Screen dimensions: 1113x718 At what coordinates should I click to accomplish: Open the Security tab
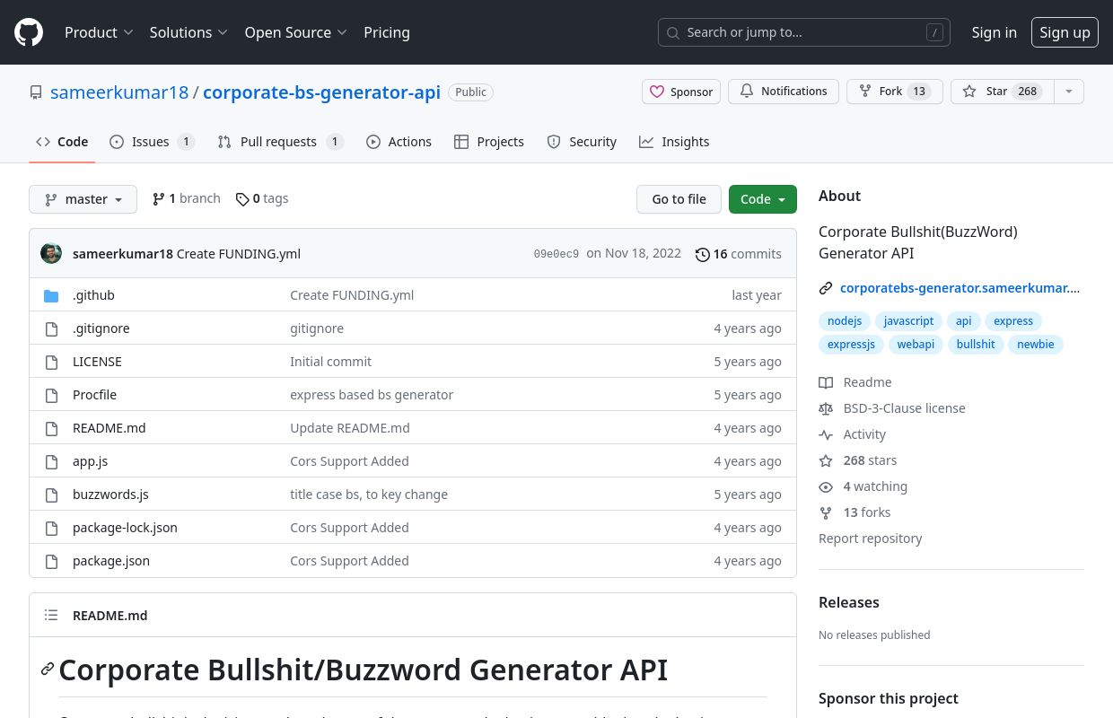(x=582, y=142)
